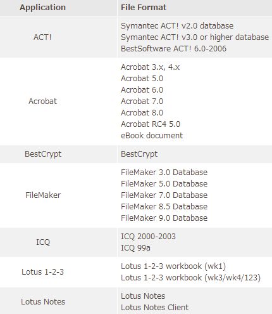The image size is (272, 314).
Task: Select the ACT! application cell
Action: [42, 37]
